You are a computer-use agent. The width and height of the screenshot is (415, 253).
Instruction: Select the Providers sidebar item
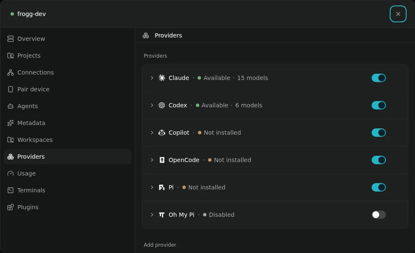pos(67,157)
